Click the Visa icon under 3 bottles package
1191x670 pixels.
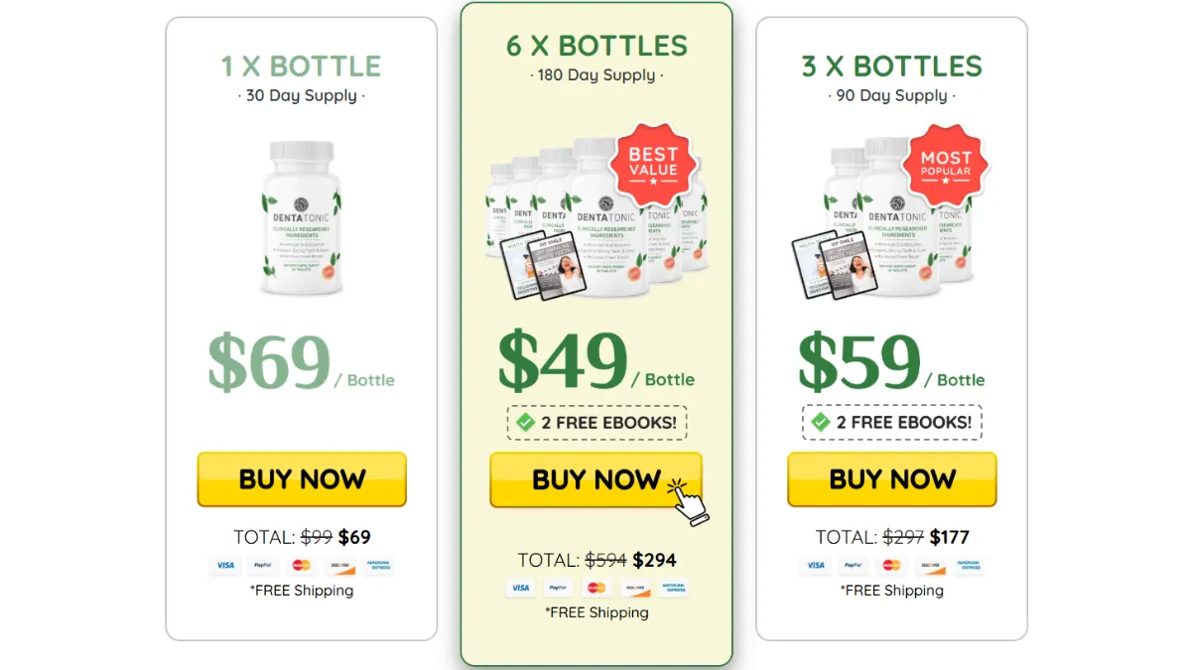click(816, 565)
